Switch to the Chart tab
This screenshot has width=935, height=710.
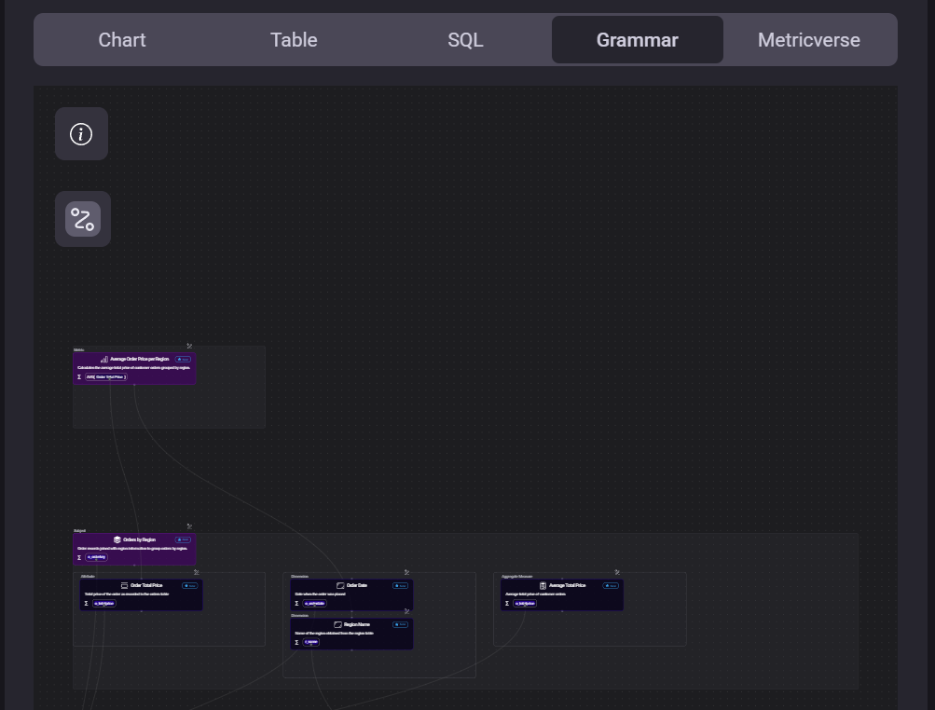click(122, 40)
